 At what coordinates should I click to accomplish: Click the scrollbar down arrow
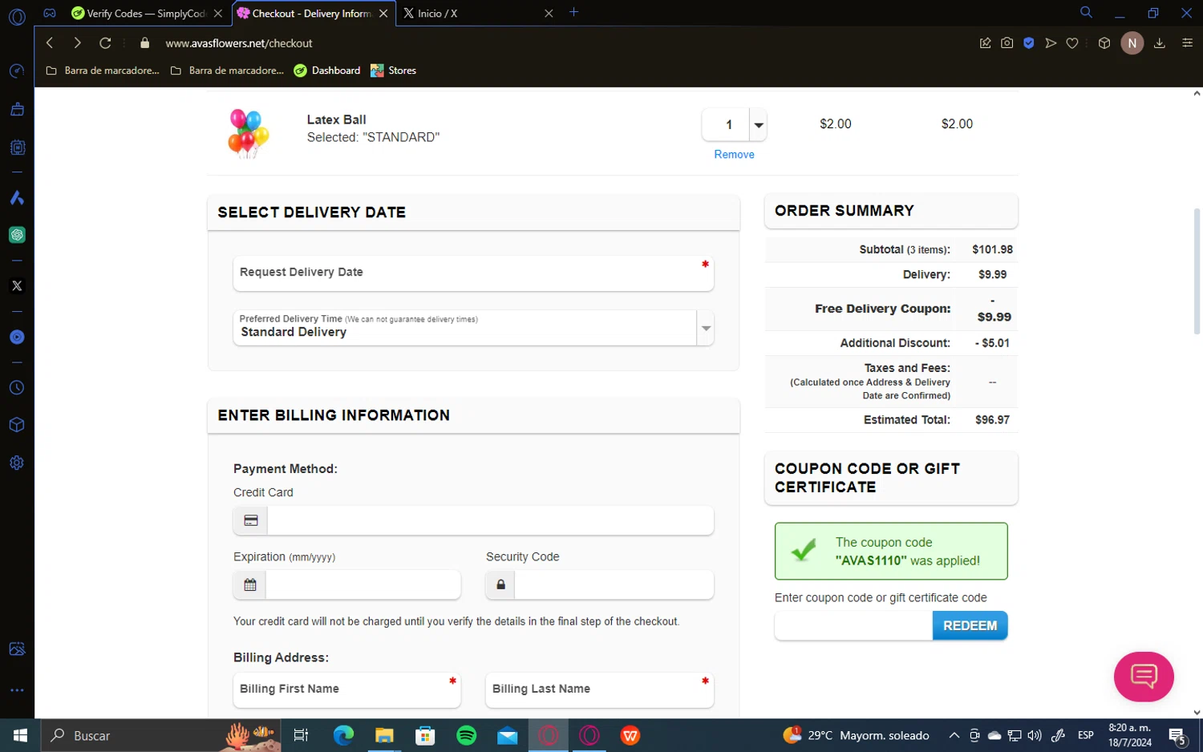(1197, 712)
